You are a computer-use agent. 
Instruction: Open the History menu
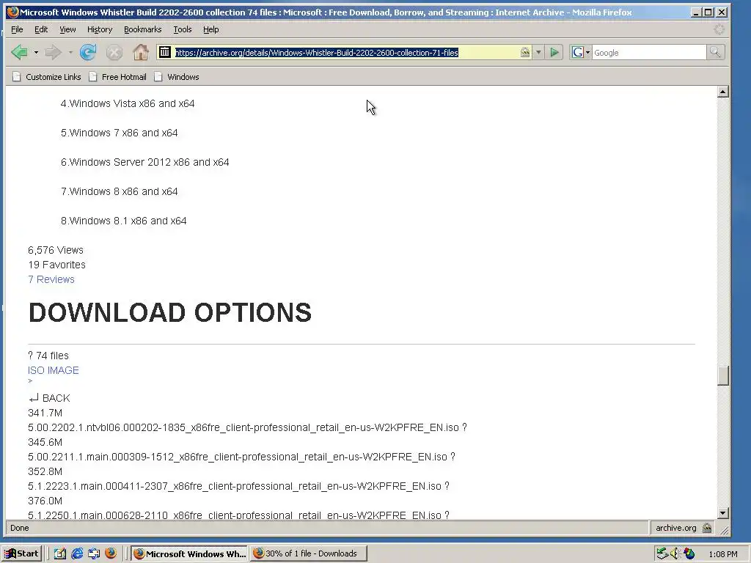(x=100, y=29)
